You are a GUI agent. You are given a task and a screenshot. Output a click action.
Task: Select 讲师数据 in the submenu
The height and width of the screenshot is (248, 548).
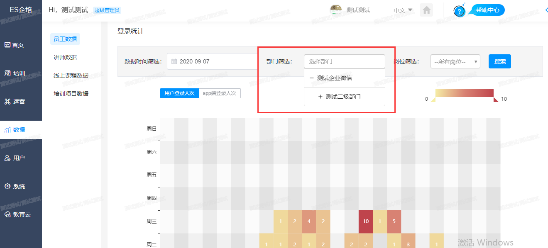[65, 57]
